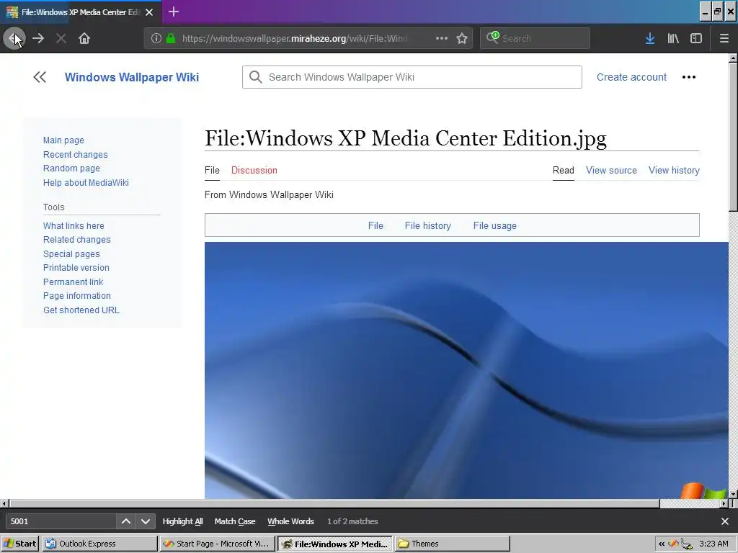Viewport: 738px width, 553px height.
Task: Open page actions three-dot menu
Action: [x=442, y=38]
